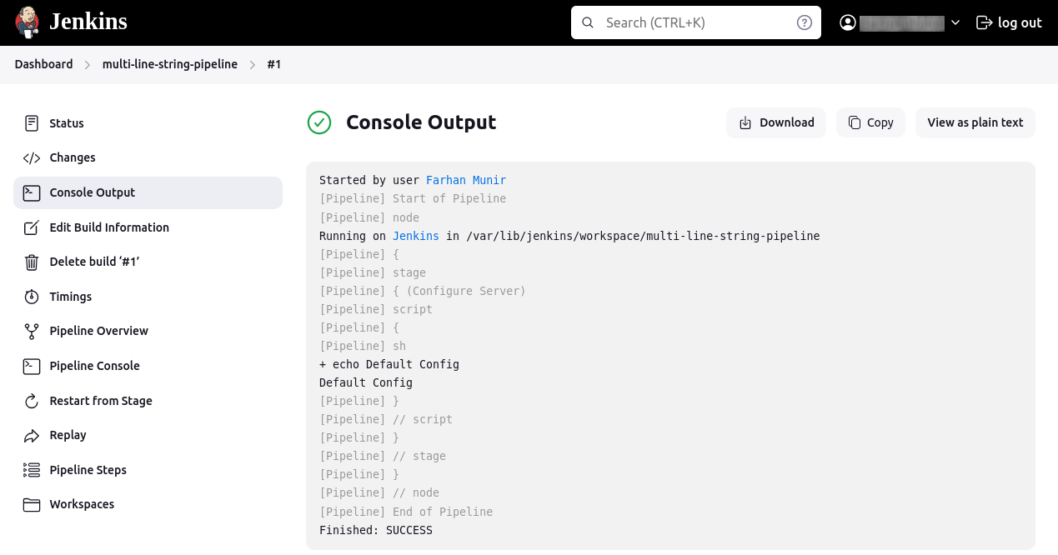Click the log out arrow icon
The width and height of the screenshot is (1058, 555).
(984, 22)
